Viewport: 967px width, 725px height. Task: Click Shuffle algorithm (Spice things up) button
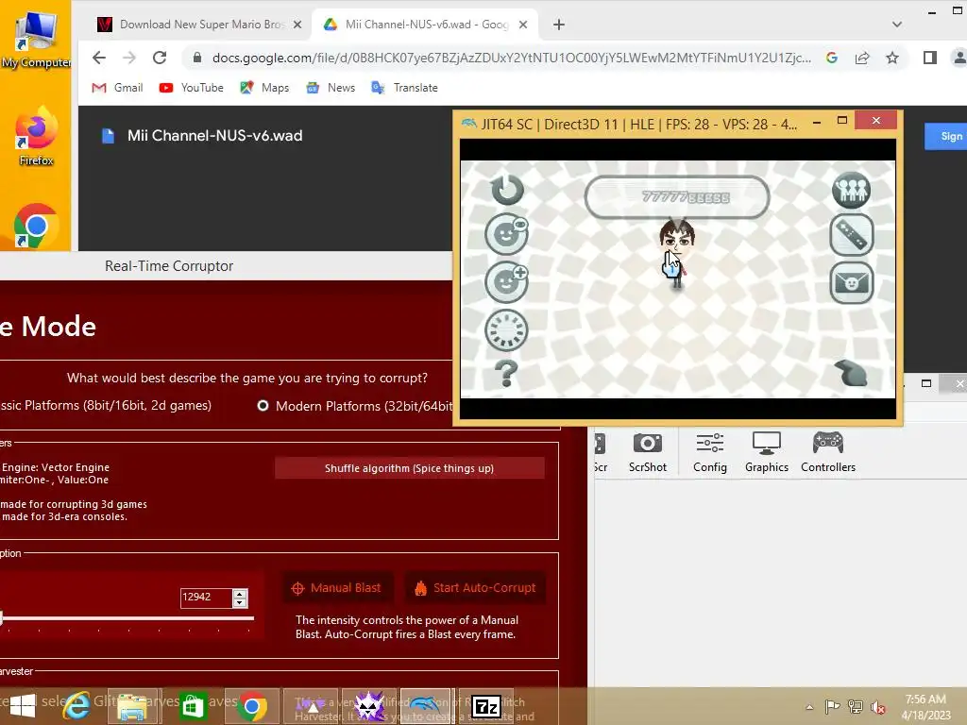tap(410, 468)
